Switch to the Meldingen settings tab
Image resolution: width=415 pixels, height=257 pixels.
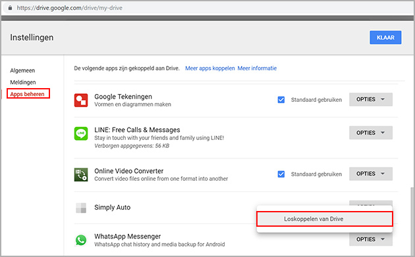click(x=23, y=82)
